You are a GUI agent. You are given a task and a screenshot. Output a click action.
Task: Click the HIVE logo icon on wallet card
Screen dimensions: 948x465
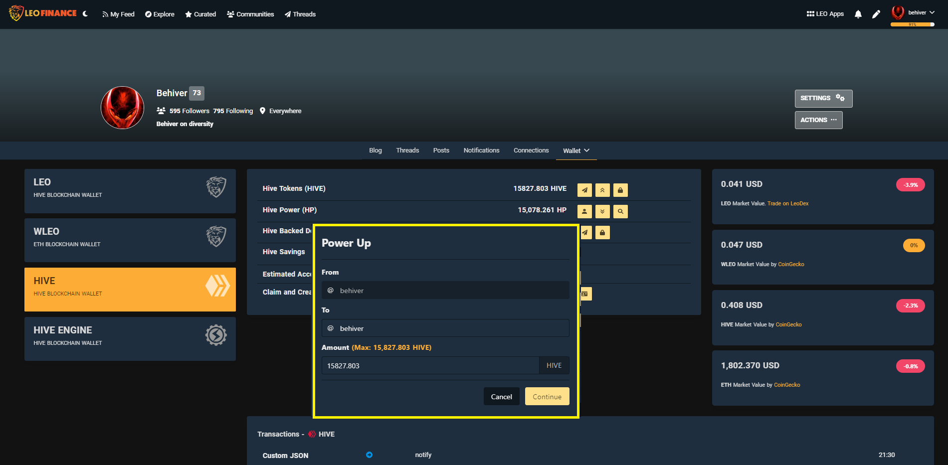point(217,286)
